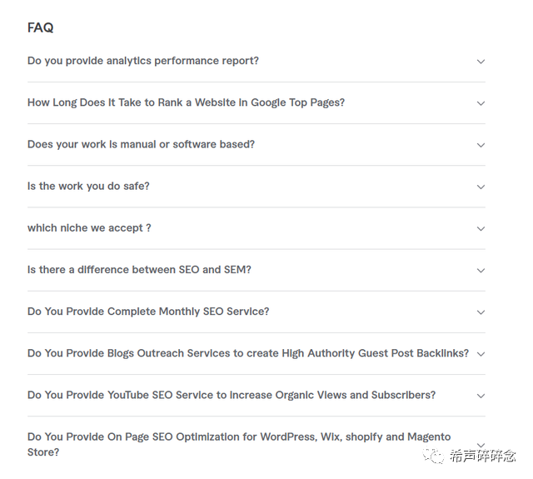
Task: Expand chevron for YouTube SEO Service question
Action: pyautogui.click(x=481, y=396)
